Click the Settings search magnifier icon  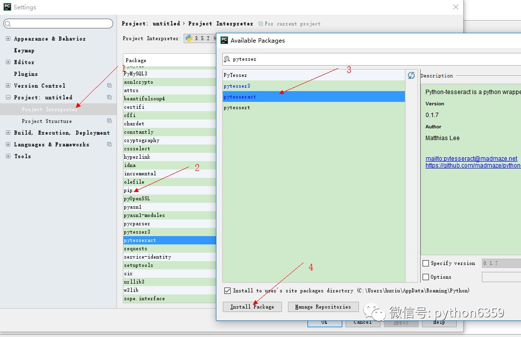coord(8,24)
